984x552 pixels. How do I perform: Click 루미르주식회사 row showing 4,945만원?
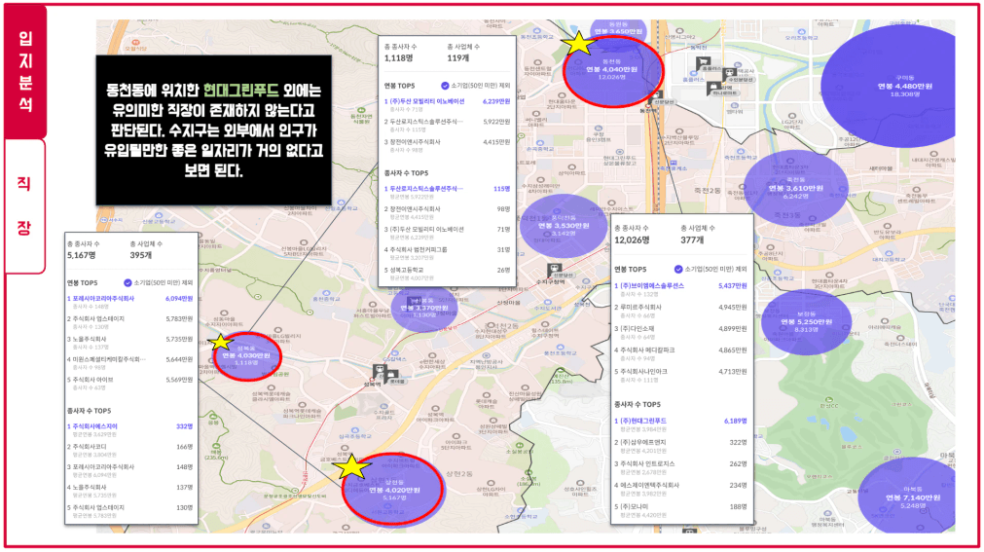coord(680,311)
